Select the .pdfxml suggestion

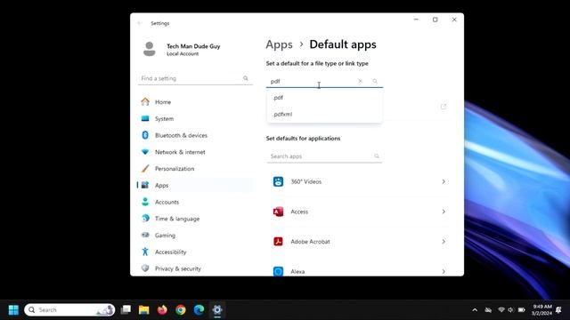(324, 114)
